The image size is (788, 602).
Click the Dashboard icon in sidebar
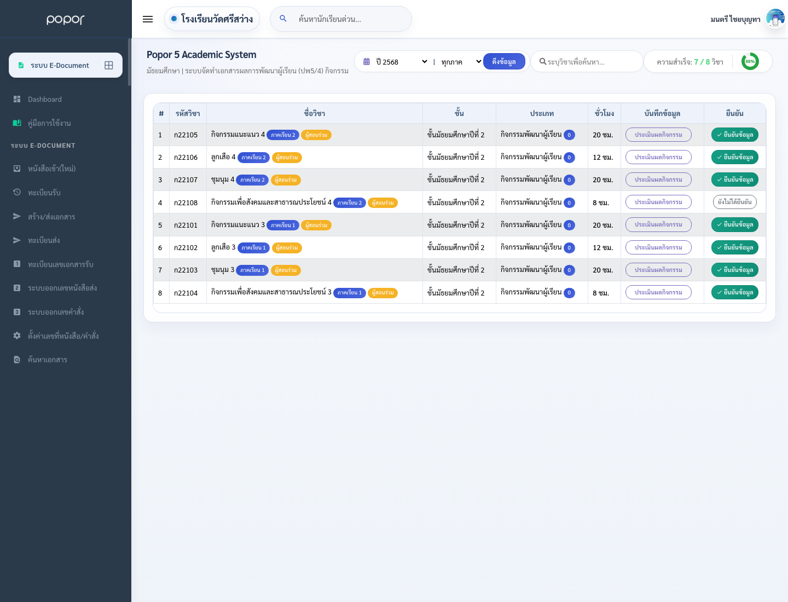[x=17, y=99]
